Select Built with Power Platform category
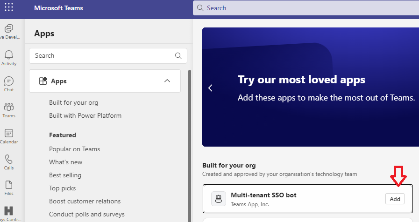419x222 pixels. click(85, 115)
